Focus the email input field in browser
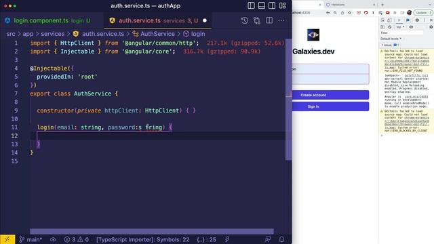Screen dimensions: 434x244 pyautogui.click(x=330, y=69)
